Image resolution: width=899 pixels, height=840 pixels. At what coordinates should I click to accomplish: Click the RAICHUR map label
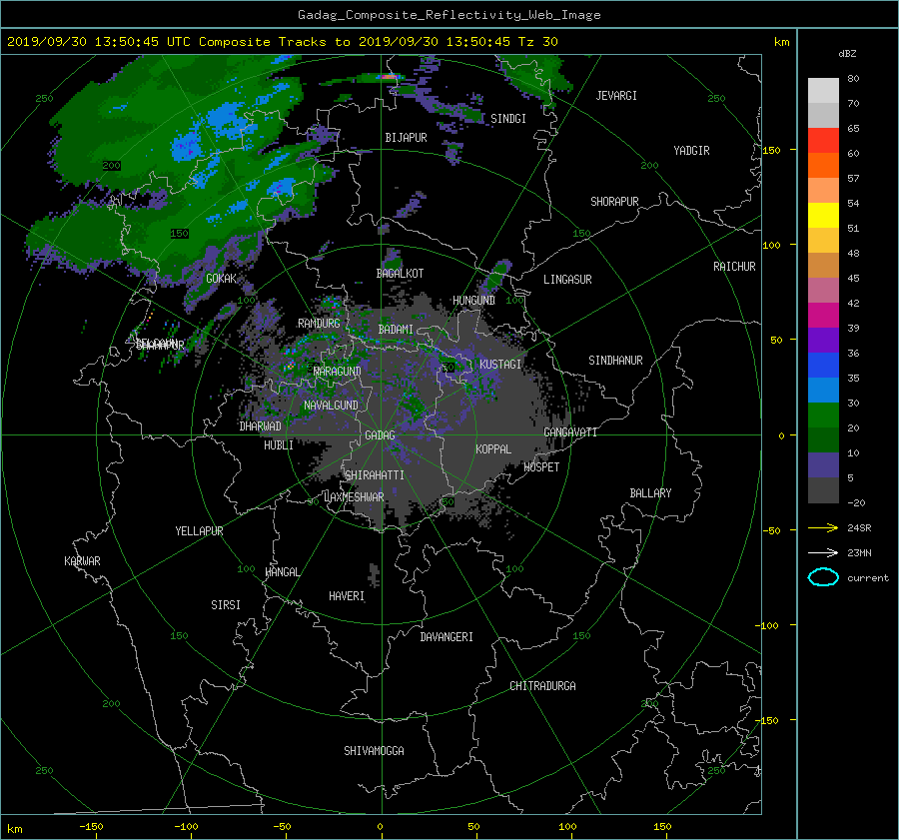734,267
